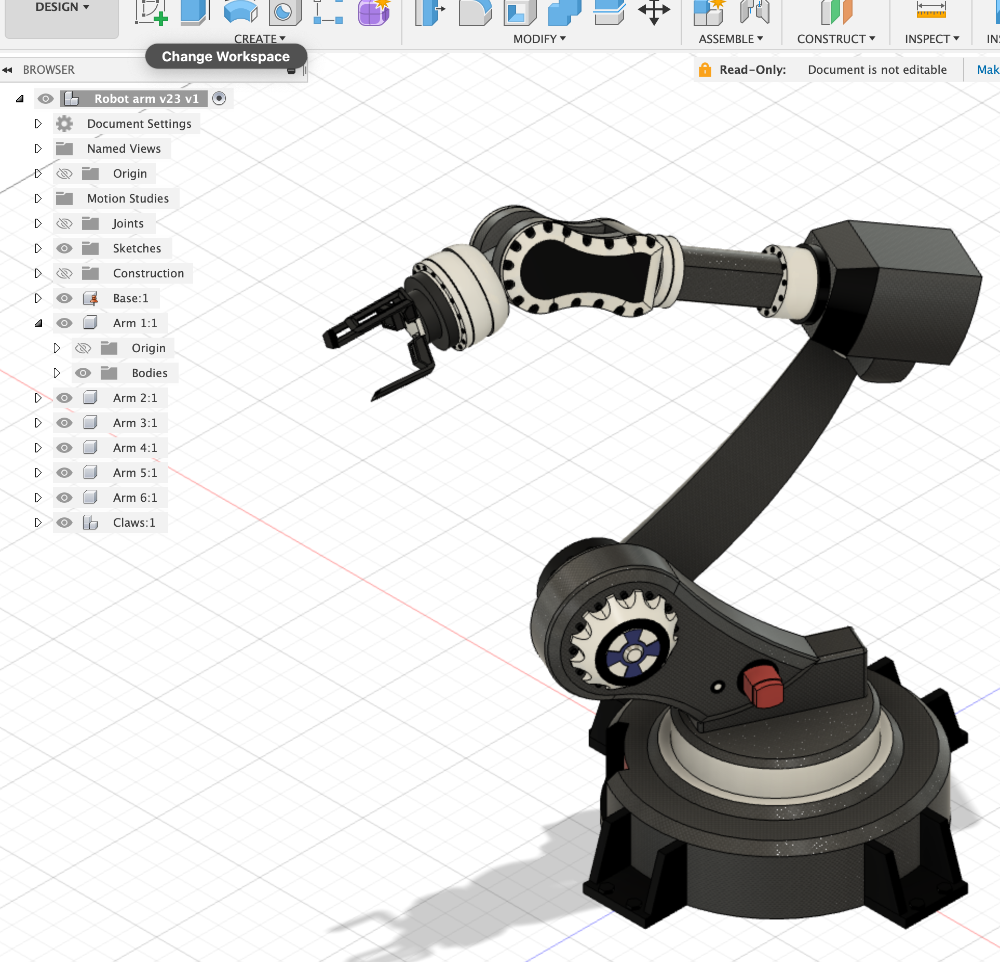Collapse the Arm 1:1 tree node
The width and height of the screenshot is (1000, 962).
pos(38,323)
